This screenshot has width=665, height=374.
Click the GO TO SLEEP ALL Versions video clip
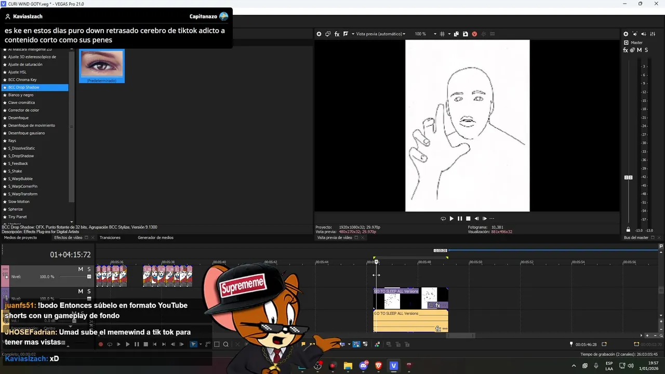click(410, 298)
